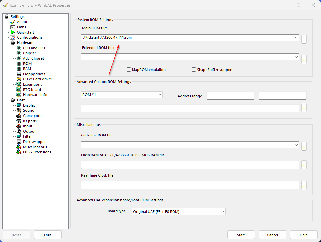The height and width of the screenshot is (242, 321).
Task: Select the Display monitor icon
Action: click(19, 105)
